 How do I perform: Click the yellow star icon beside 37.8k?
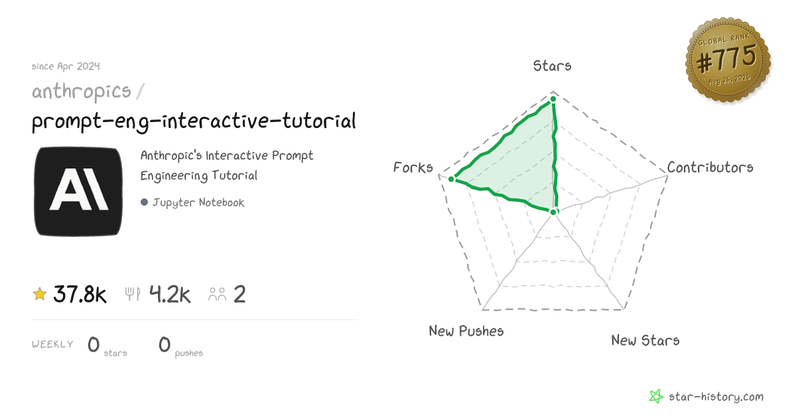pos(40,294)
